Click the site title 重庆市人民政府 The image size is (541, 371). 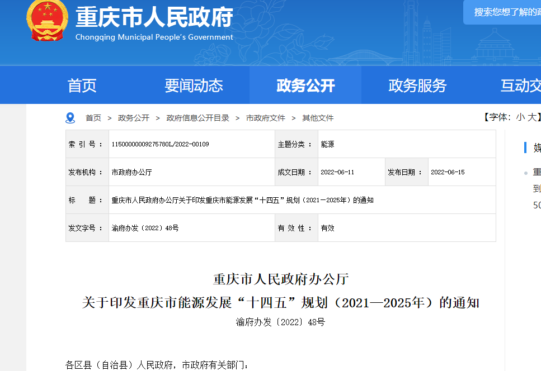152,18
